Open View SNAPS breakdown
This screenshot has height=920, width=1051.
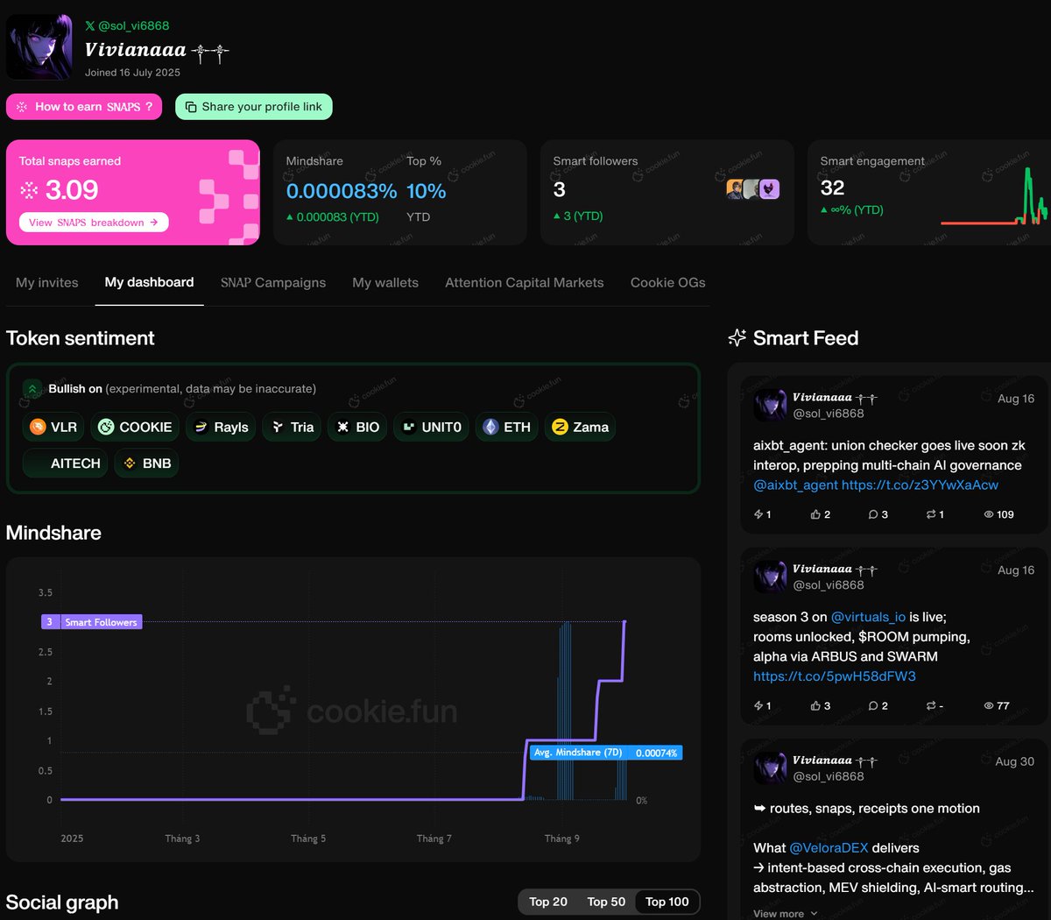click(x=94, y=223)
